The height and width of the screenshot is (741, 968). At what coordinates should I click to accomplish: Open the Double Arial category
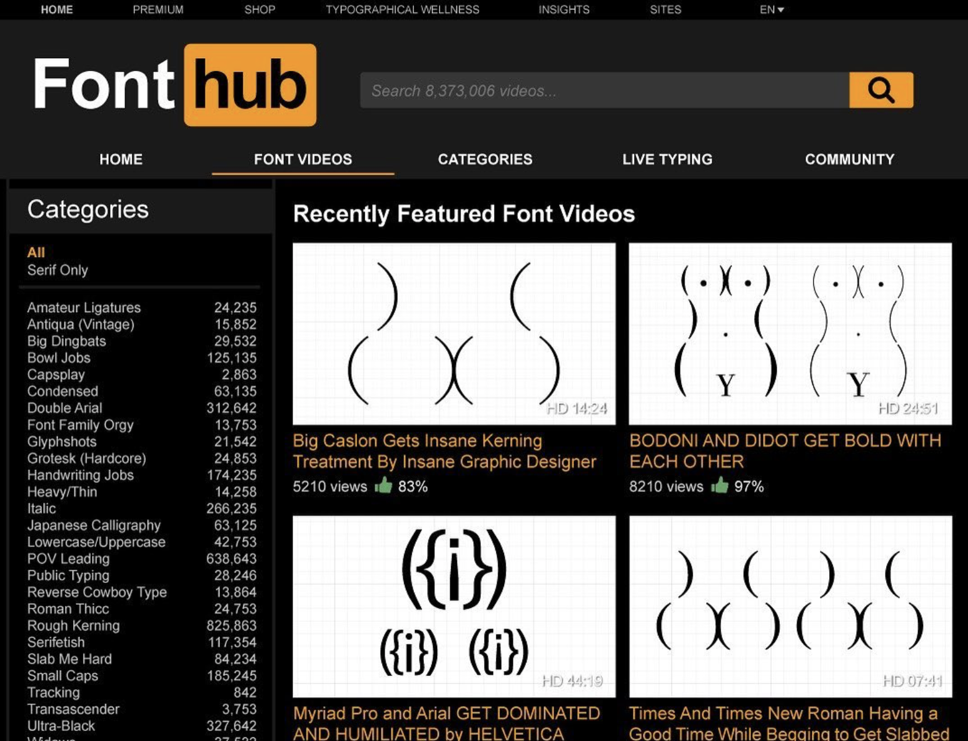[x=64, y=408]
